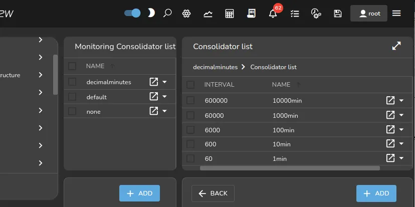Image resolution: width=415 pixels, height=207 pixels.
Task: Select the 600000 interval cell
Action: (216, 101)
